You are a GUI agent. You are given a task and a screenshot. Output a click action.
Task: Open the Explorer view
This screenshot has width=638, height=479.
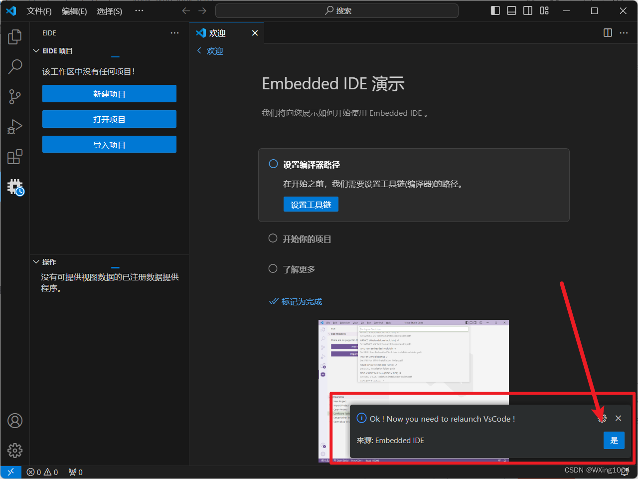[14, 36]
